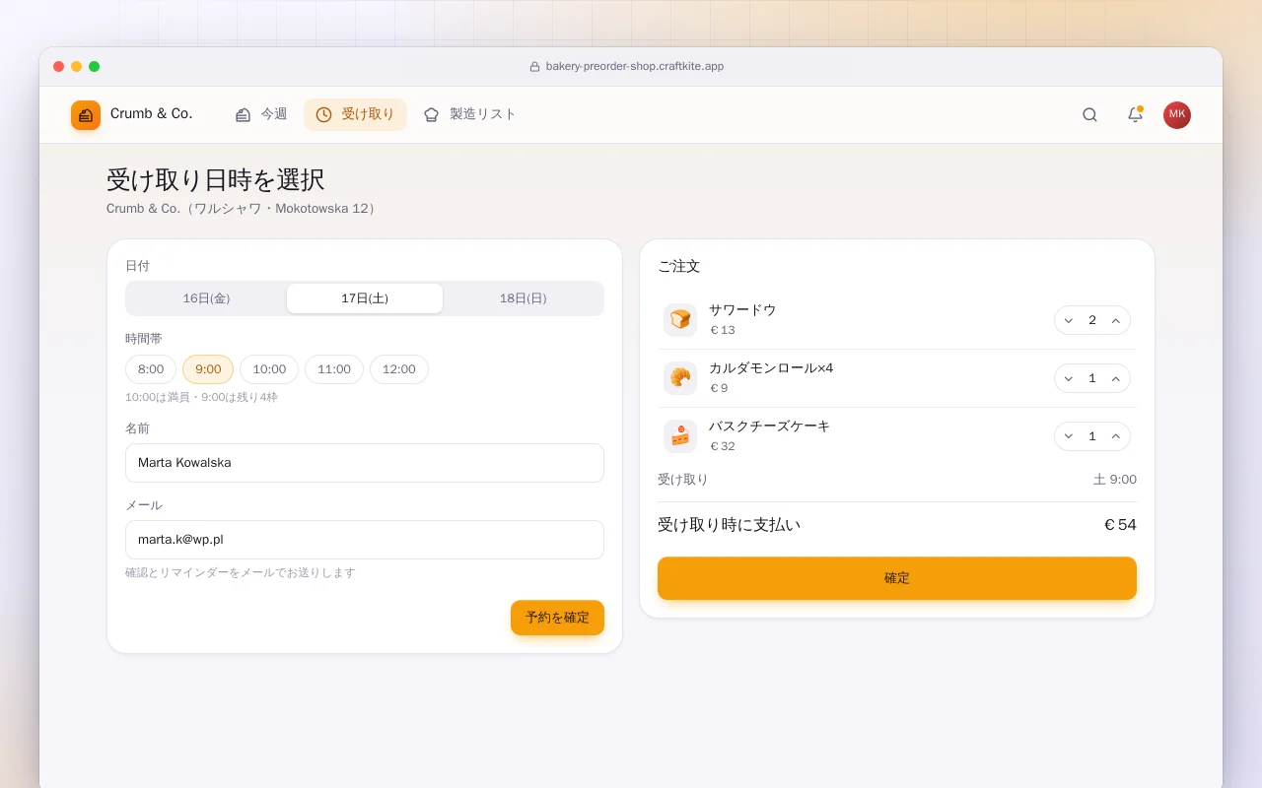Choose the 10:00 time slot
The image size is (1262, 788).
[x=269, y=369]
